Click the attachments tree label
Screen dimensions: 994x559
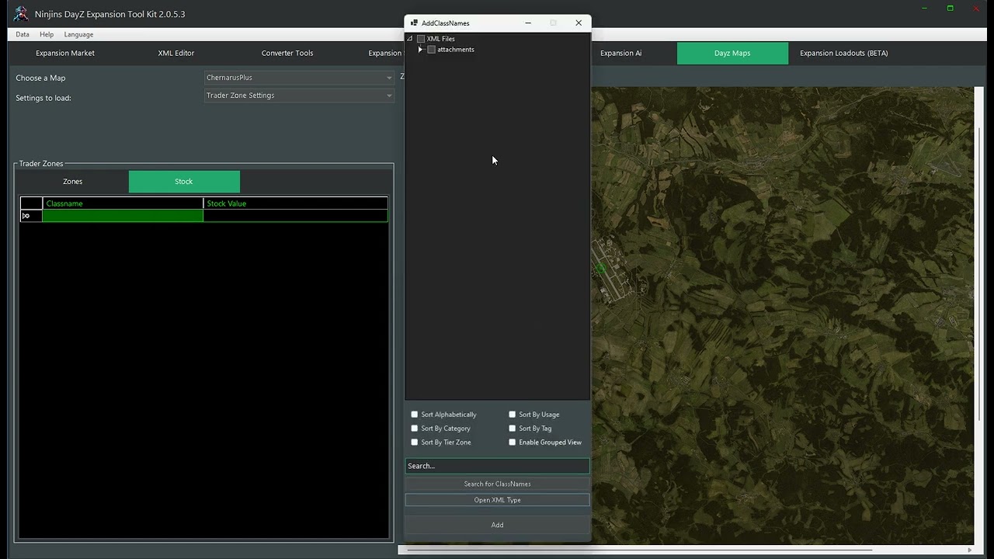click(456, 50)
